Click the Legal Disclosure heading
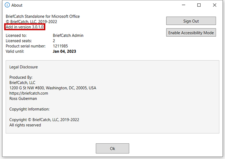Viewport: 225px width, 159px height. pyautogui.click(x=24, y=67)
